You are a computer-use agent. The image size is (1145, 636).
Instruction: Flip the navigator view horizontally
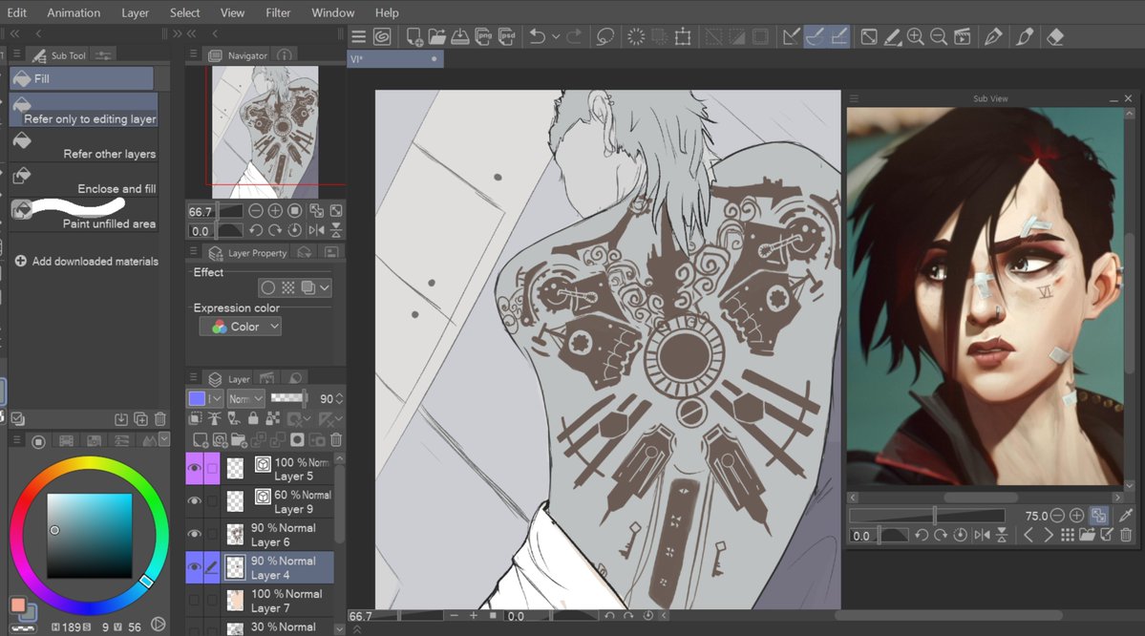[x=316, y=230]
